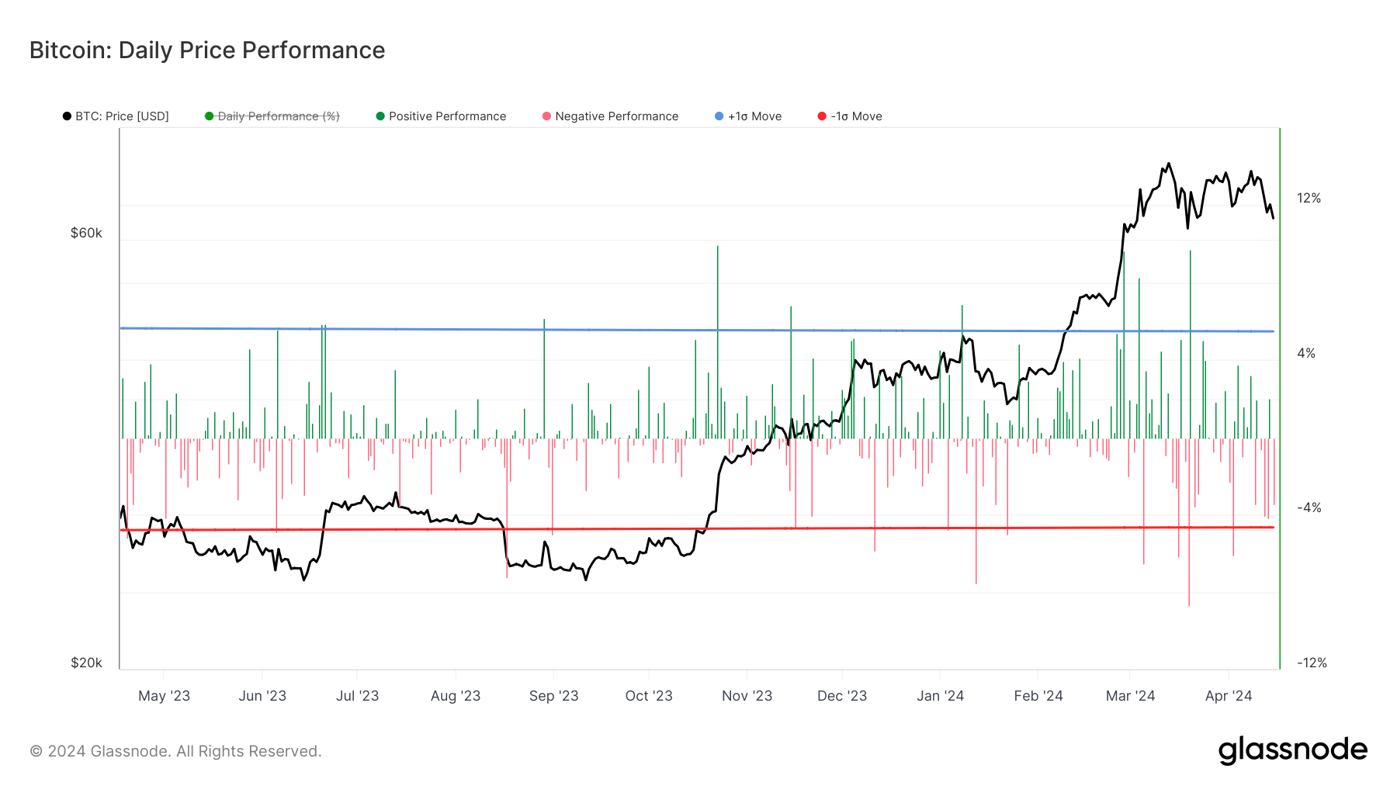Click the $60k y-axis label
1397x786 pixels.
tap(88, 230)
